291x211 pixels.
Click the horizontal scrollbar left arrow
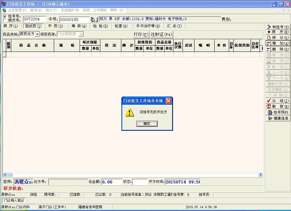5,175
